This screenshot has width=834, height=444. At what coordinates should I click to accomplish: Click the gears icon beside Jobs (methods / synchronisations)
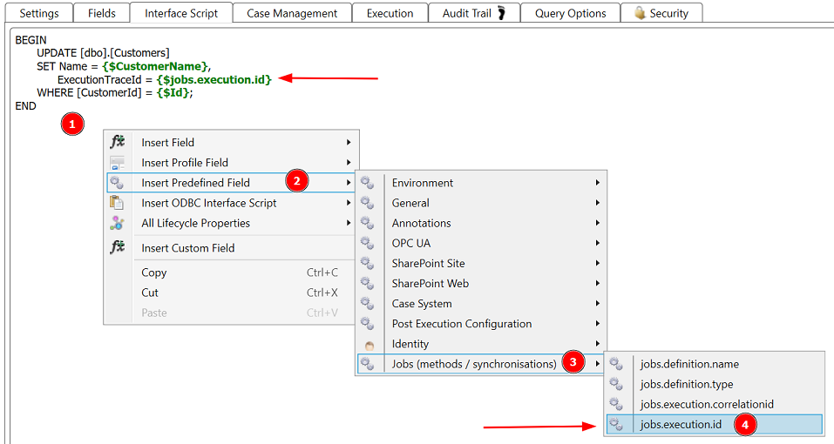(x=367, y=364)
